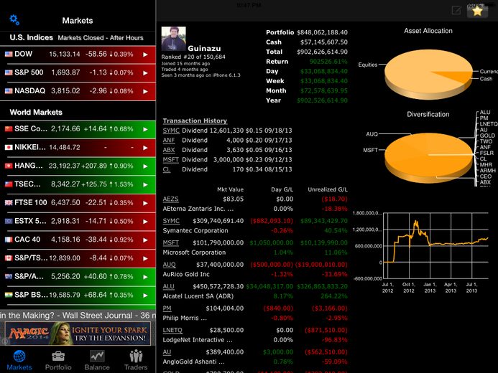Switch to the Portfolio tab
Viewport: 498px width, 373px height.
(x=58, y=360)
